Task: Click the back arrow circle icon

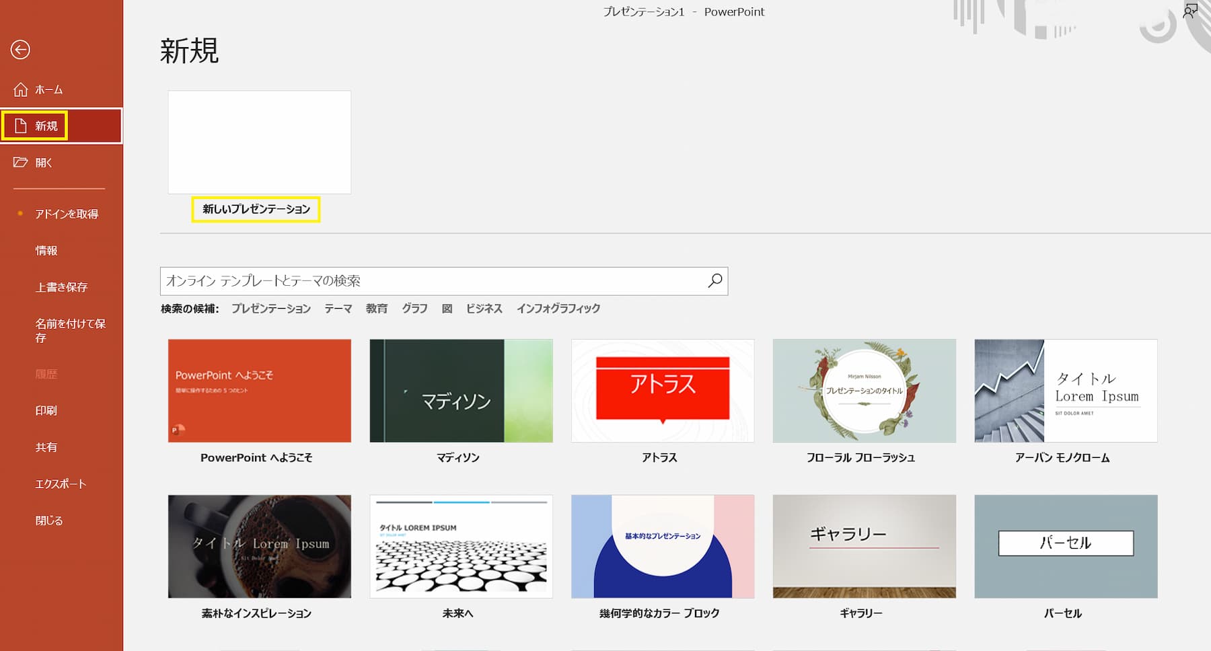Action: [x=20, y=50]
